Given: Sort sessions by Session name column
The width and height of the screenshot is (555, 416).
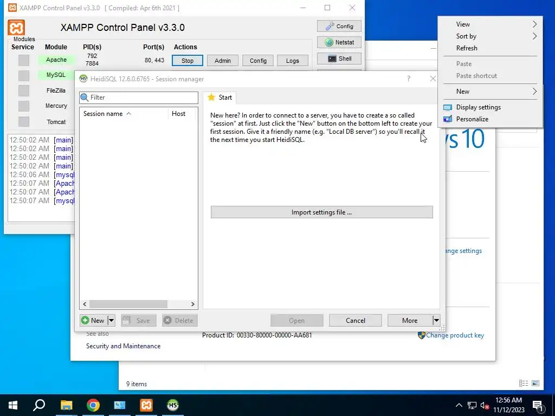Looking at the screenshot, I should (x=124, y=114).
